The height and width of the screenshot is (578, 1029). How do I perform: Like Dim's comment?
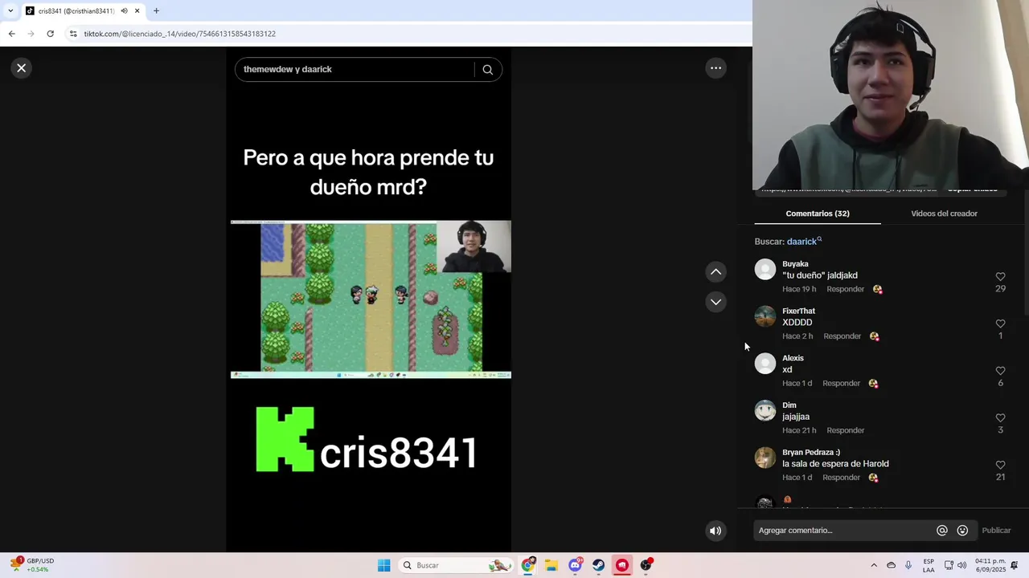point(1000,418)
